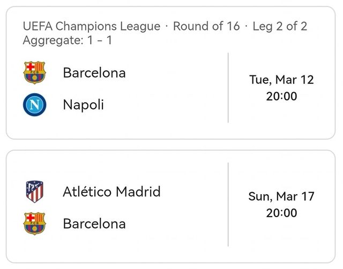Open the Napoli team name

click(x=84, y=105)
